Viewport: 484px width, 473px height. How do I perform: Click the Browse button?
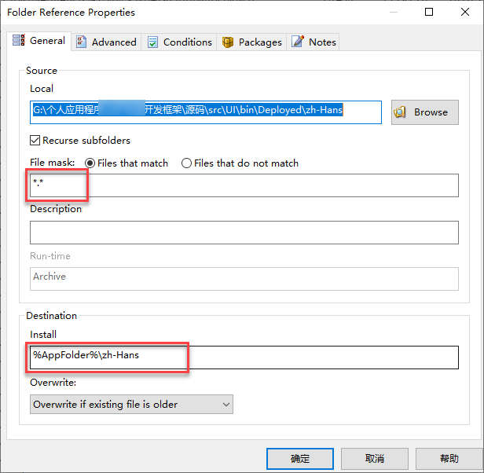[425, 112]
